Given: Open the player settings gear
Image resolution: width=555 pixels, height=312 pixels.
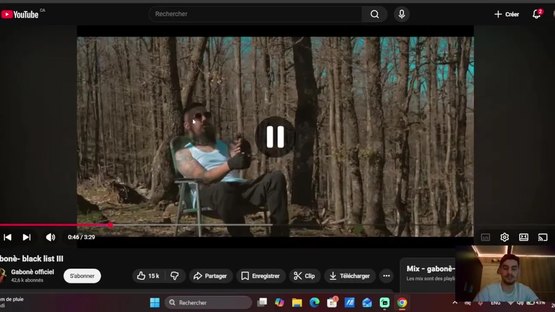Looking at the screenshot, I should click(x=505, y=237).
